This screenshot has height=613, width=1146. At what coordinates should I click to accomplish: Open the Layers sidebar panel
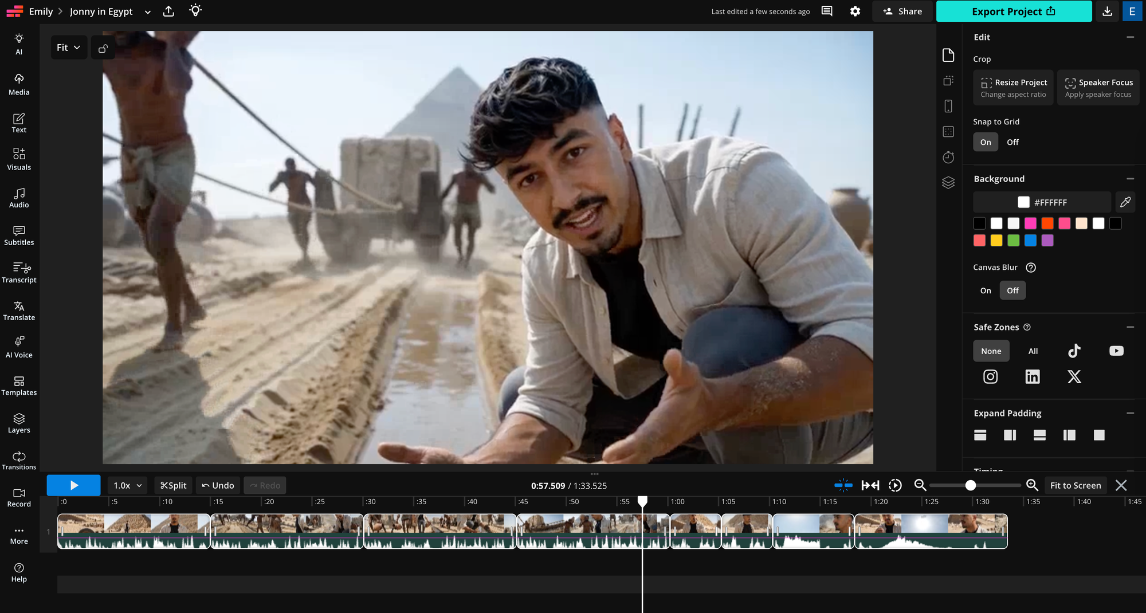click(x=19, y=423)
